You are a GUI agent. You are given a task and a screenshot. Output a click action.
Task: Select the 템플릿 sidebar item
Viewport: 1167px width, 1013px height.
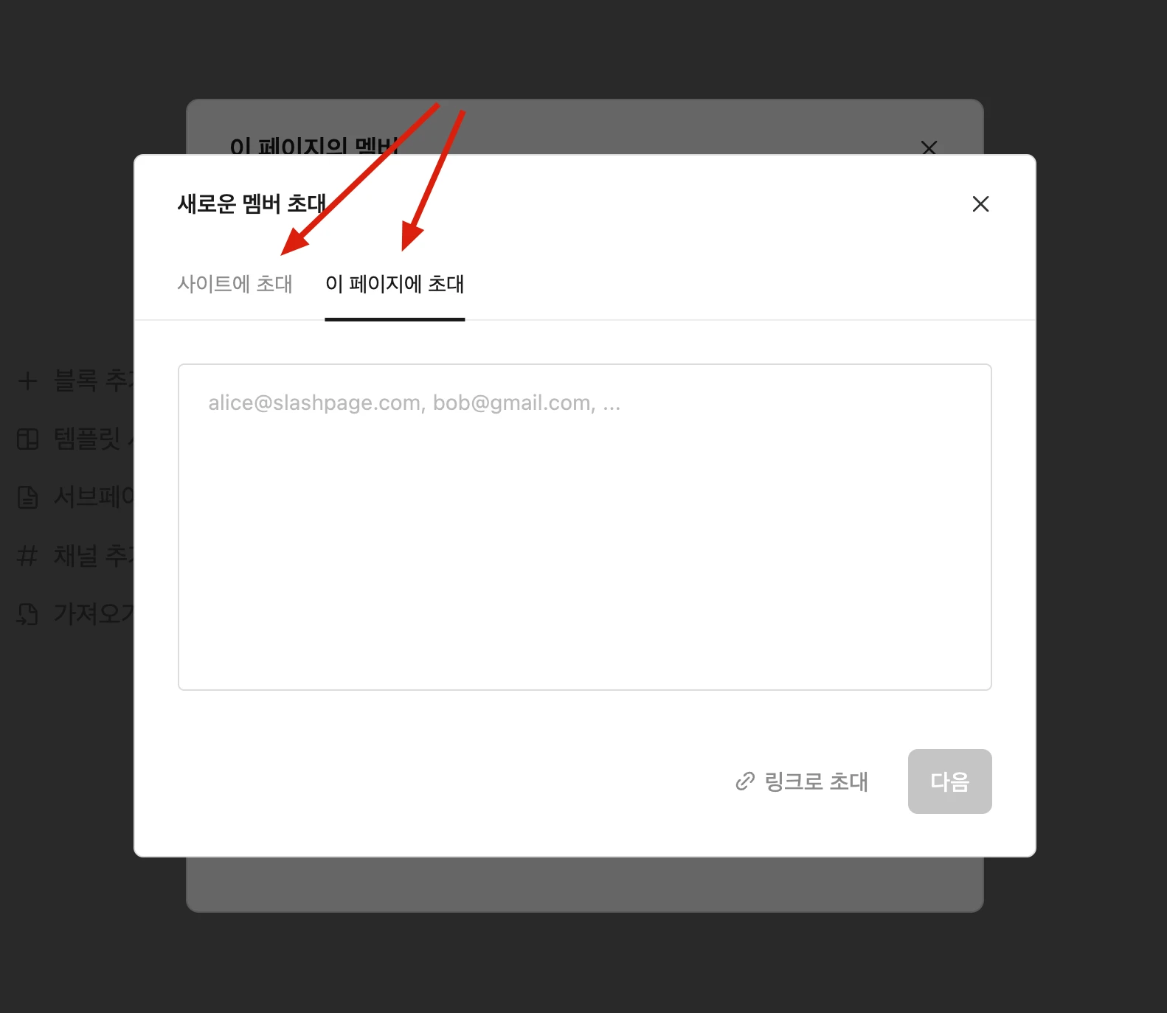pyautogui.click(x=75, y=439)
